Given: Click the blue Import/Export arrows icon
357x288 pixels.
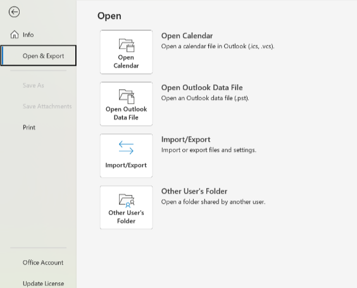Looking at the screenshot, I should coord(126,147).
